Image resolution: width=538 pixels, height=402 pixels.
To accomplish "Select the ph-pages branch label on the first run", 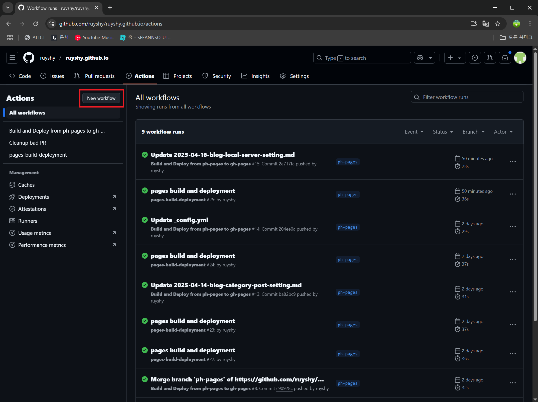I will [x=347, y=162].
